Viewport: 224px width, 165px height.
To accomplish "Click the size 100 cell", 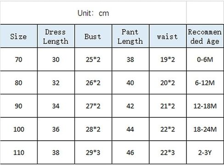I will 19,129.
